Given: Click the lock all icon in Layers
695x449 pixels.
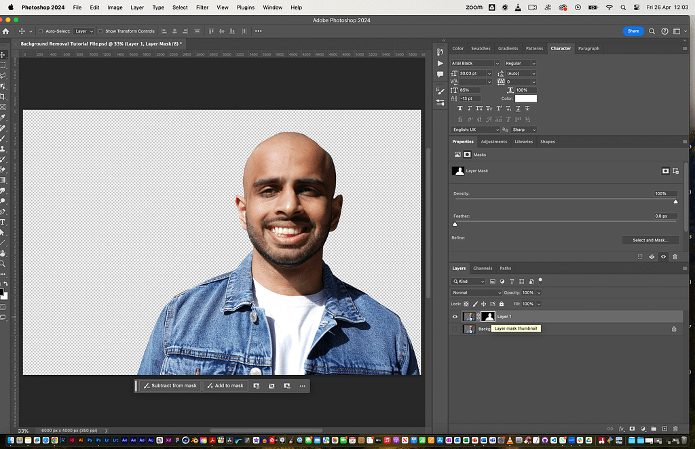Looking at the screenshot, I should tap(502, 304).
